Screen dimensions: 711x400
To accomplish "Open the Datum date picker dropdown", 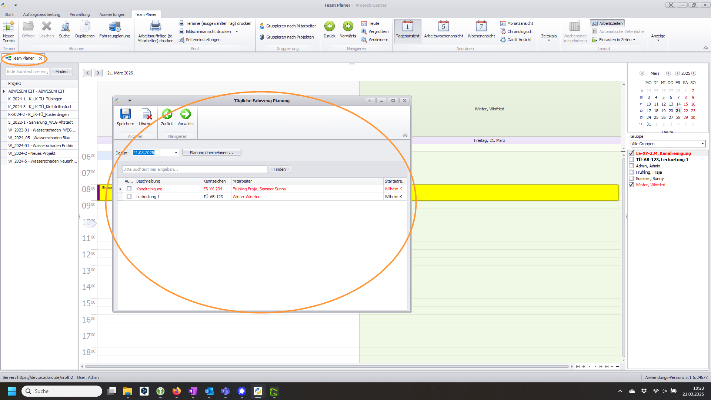I will (x=176, y=153).
